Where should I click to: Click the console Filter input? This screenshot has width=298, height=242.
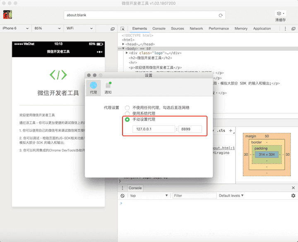(x=195, y=196)
